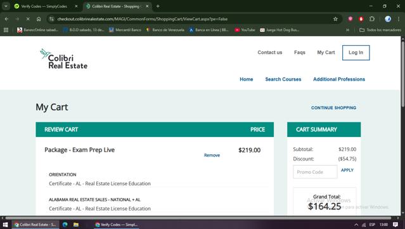Open Microsoft Edge from the taskbar
The height and width of the screenshot is (229, 405).
[65, 225]
